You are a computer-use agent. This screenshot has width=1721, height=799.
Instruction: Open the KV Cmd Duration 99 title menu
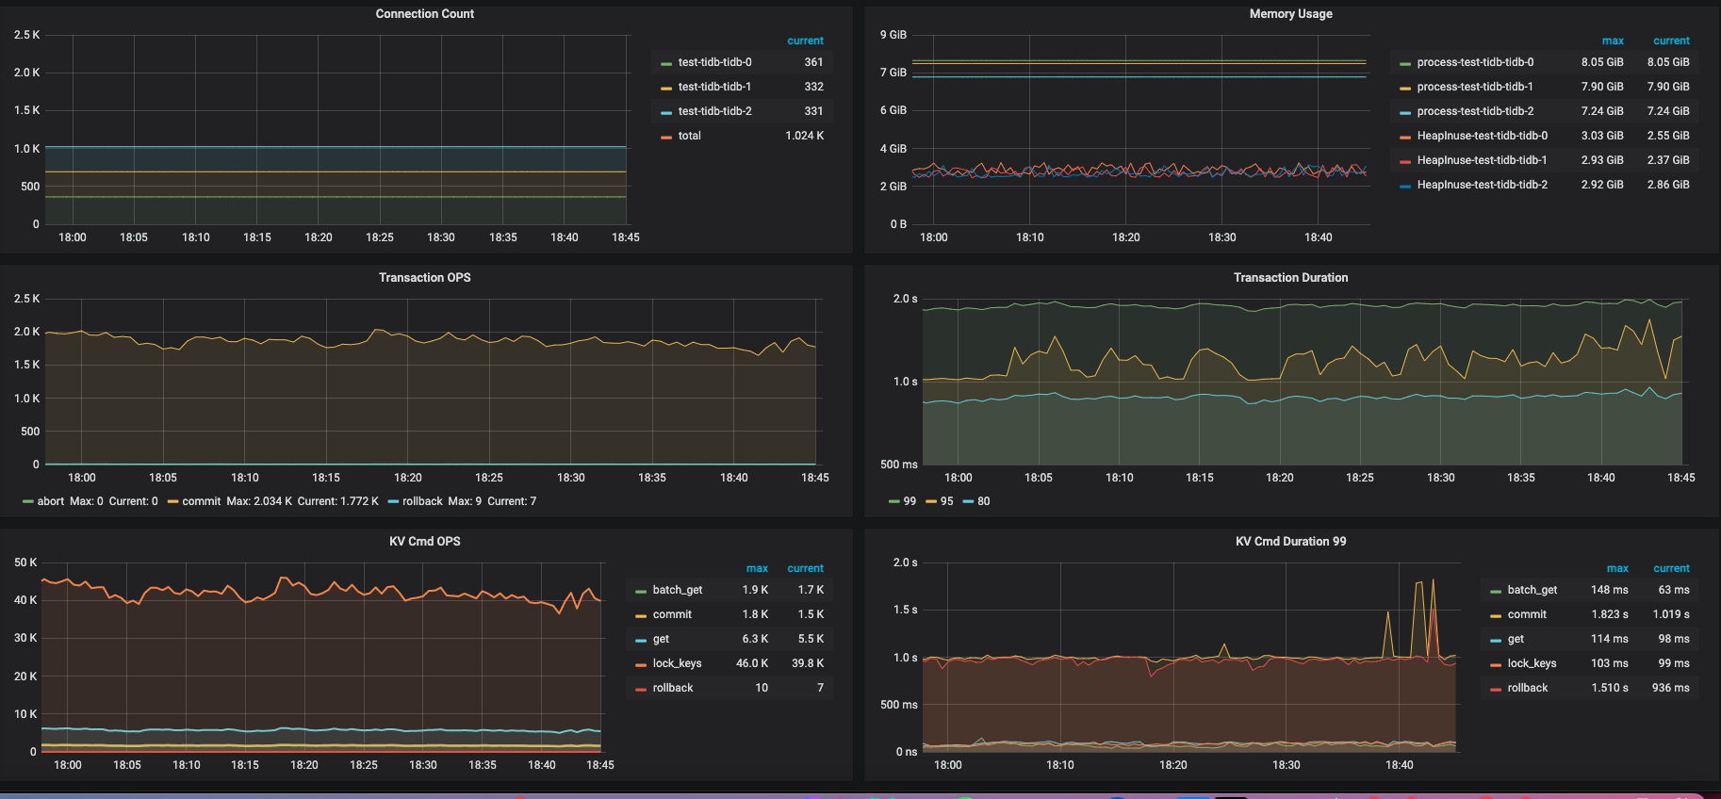[x=1290, y=542]
